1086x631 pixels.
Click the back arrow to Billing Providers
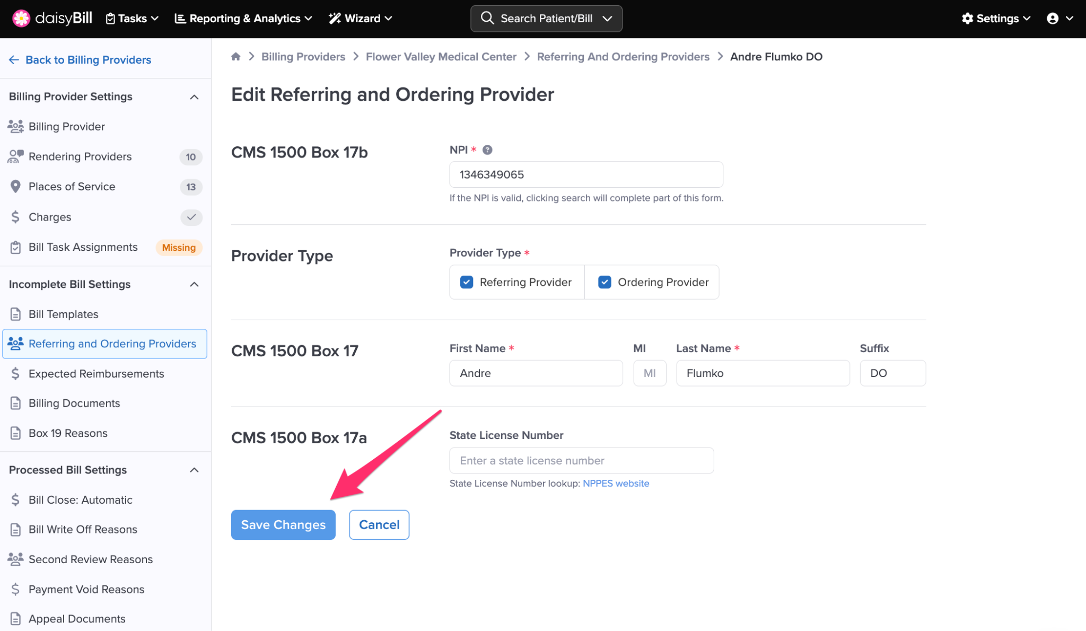click(14, 60)
